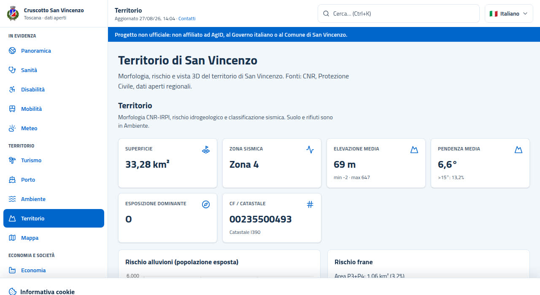
Task: Click the Catastale I390 text
Action: pos(245,232)
